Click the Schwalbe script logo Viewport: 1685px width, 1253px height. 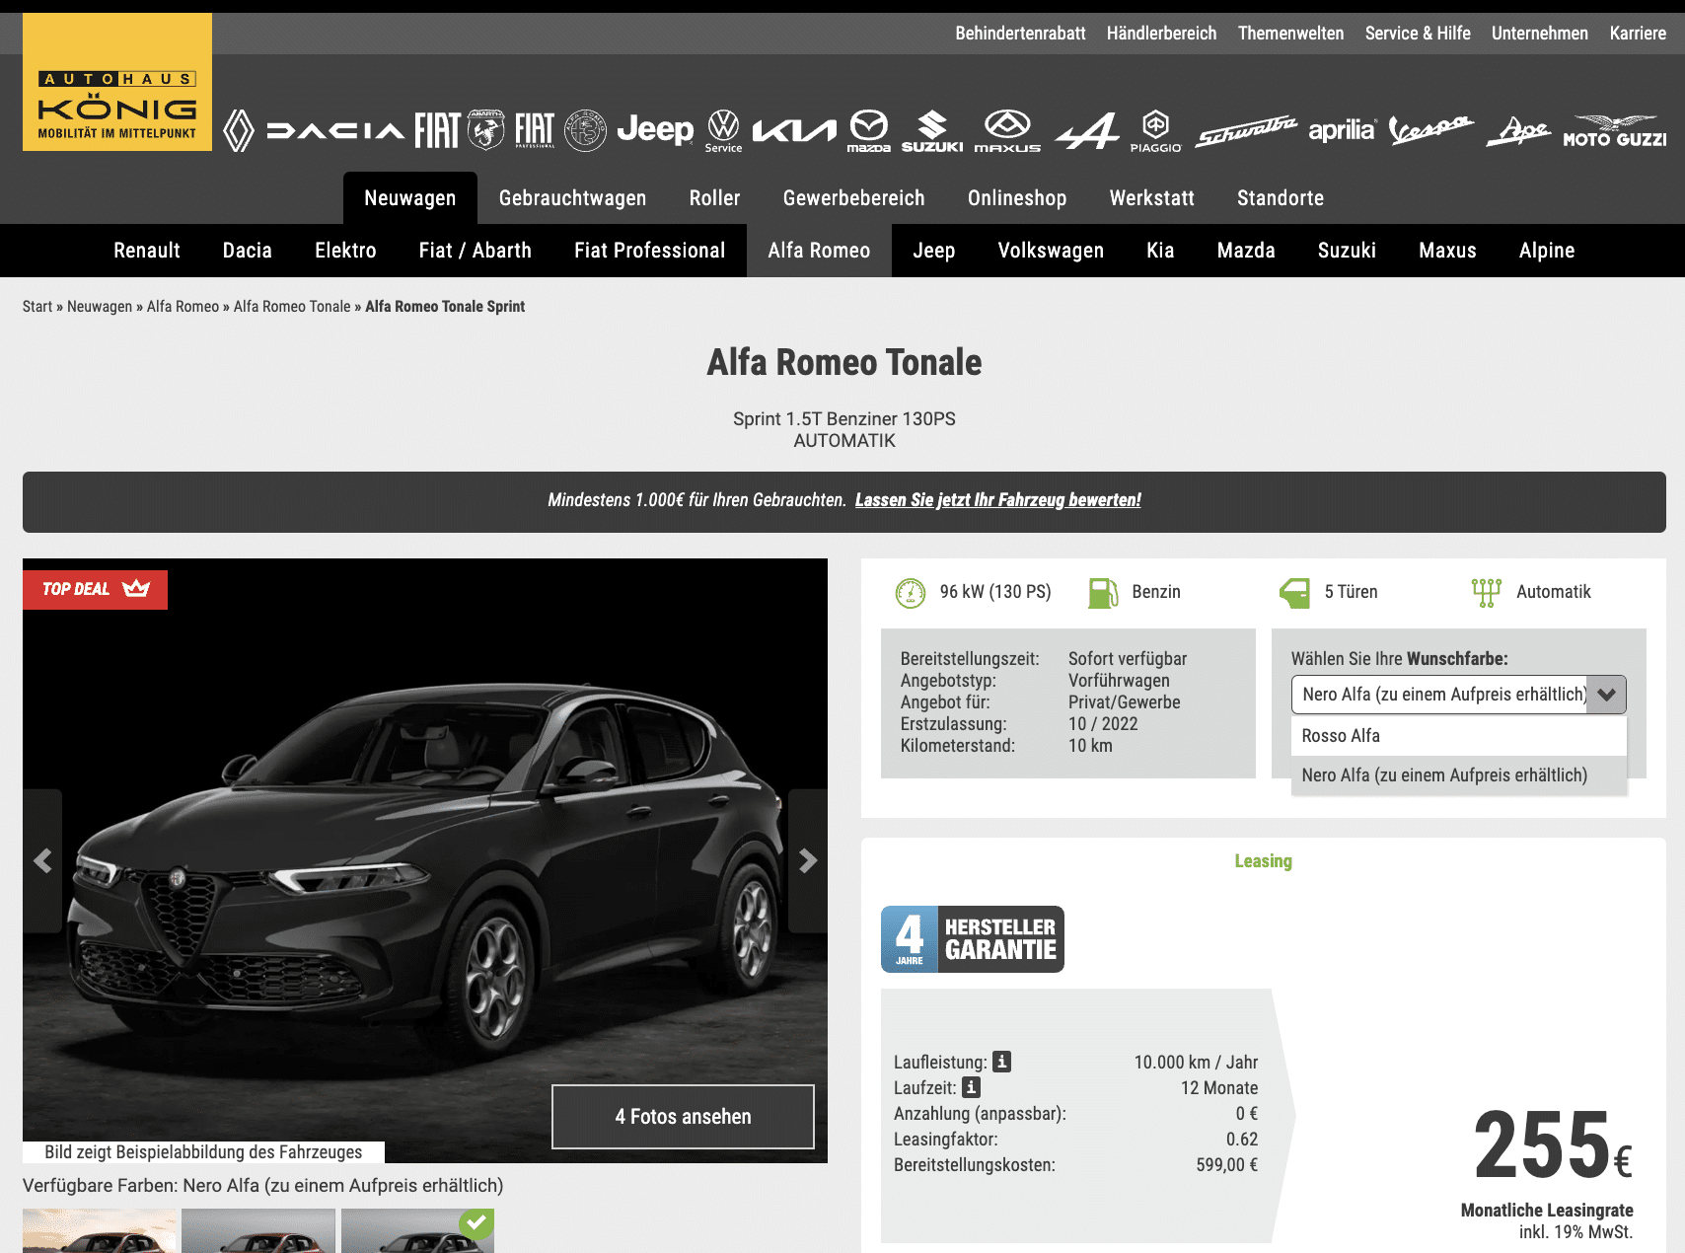1246,130
